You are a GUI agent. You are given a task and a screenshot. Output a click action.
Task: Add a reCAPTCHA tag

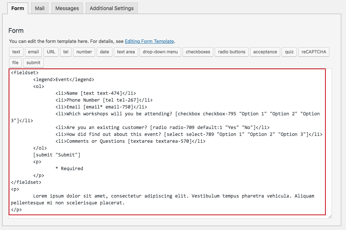pyautogui.click(x=314, y=52)
